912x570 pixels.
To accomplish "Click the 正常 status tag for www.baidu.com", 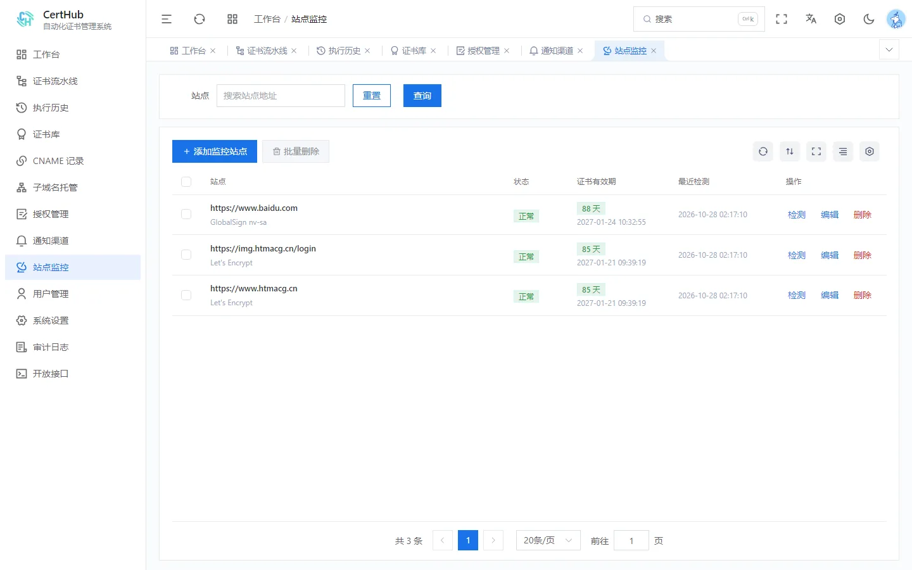I will pyautogui.click(x=526, y=216).
